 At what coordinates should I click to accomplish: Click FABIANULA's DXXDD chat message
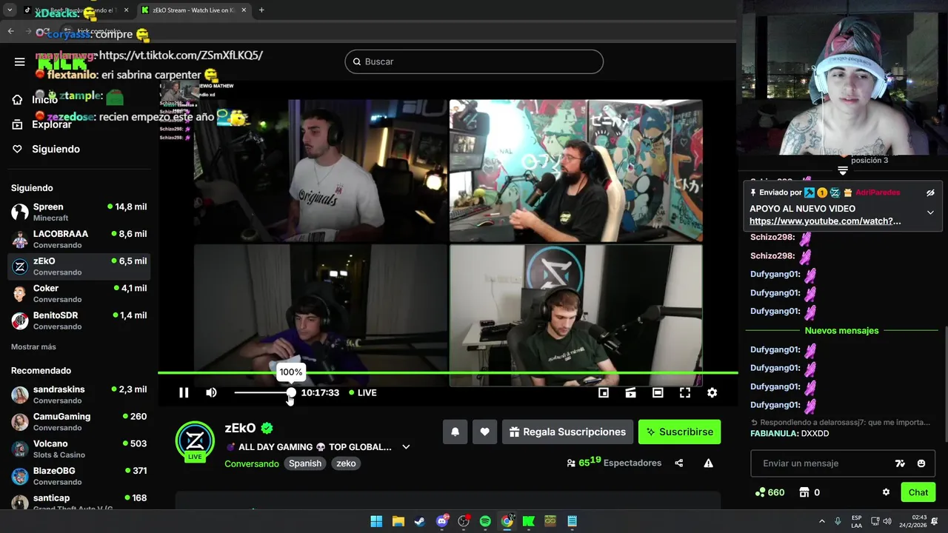point(790,433)
